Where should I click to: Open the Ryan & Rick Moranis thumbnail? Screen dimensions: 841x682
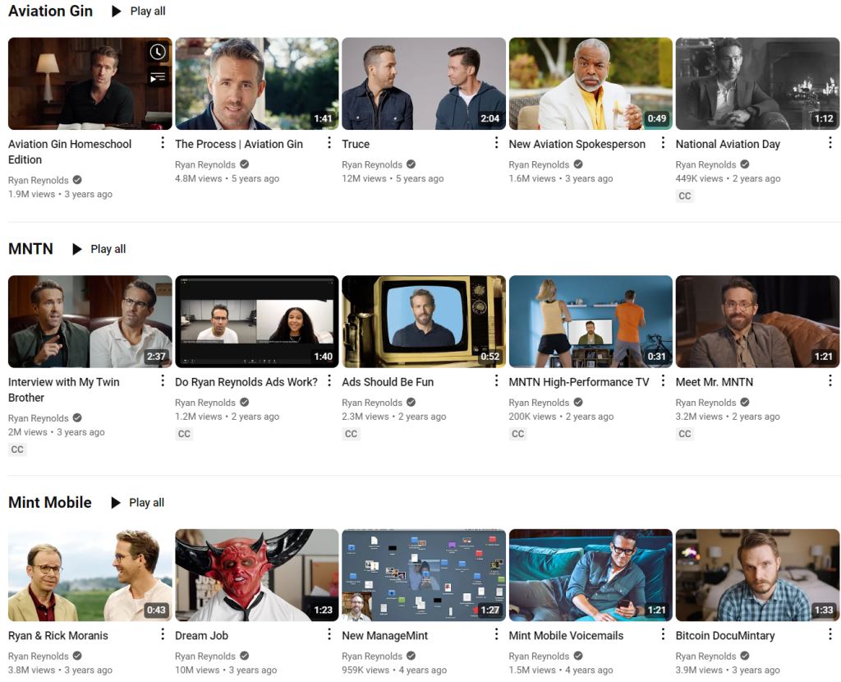click(90, 575)
